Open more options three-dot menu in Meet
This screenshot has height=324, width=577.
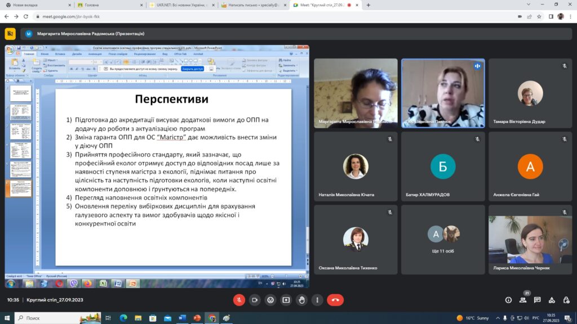(318, 300)
